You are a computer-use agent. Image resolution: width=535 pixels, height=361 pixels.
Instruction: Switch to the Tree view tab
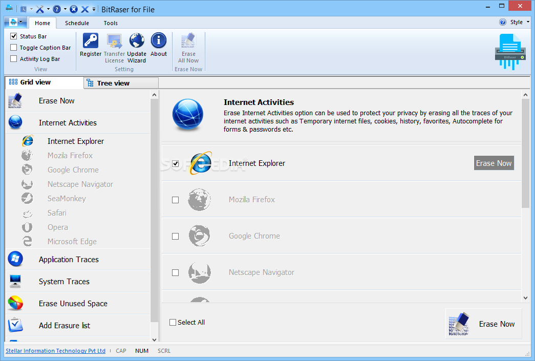[x=121, y=83]
